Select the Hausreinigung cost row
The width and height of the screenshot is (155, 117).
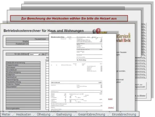pos(23,80)
